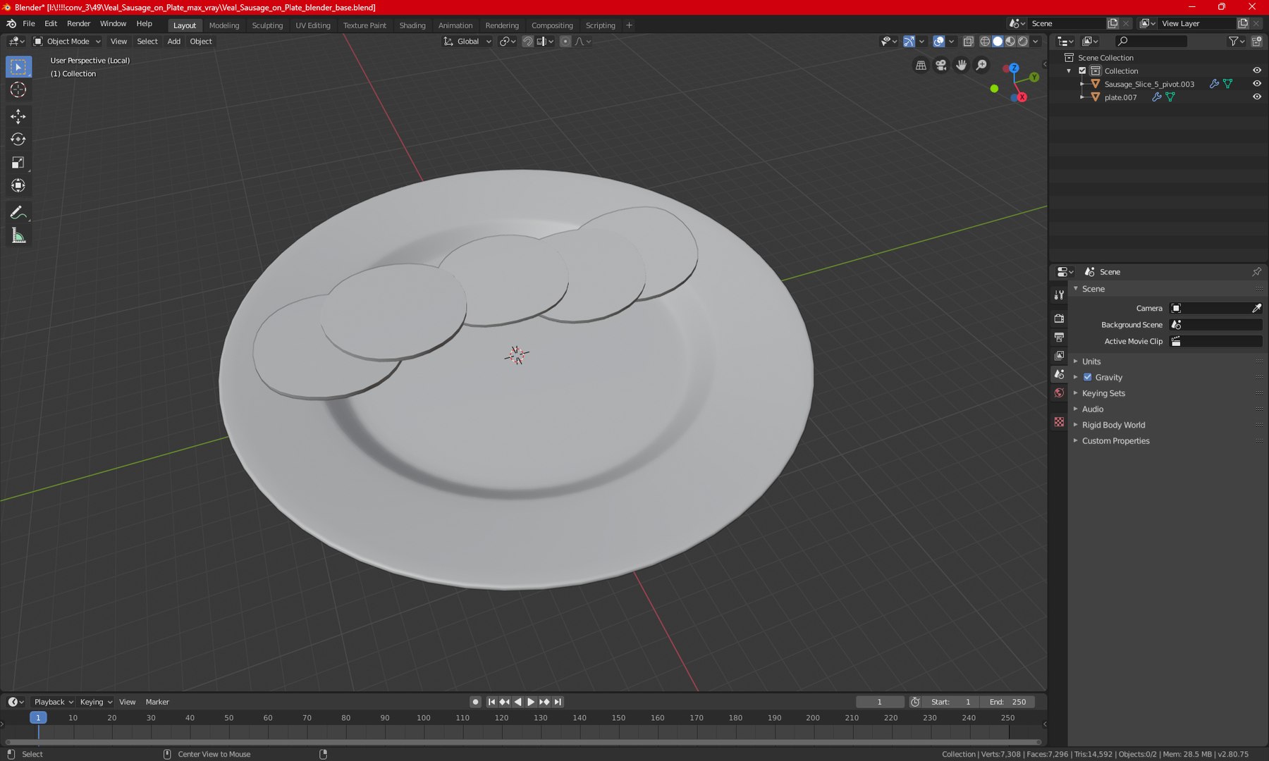Select the Cursor tool in toolbar
Viewport: 1269px width, 761px height.
18,89
